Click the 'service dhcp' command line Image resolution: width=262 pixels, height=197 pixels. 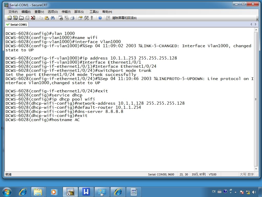(44, 95)
